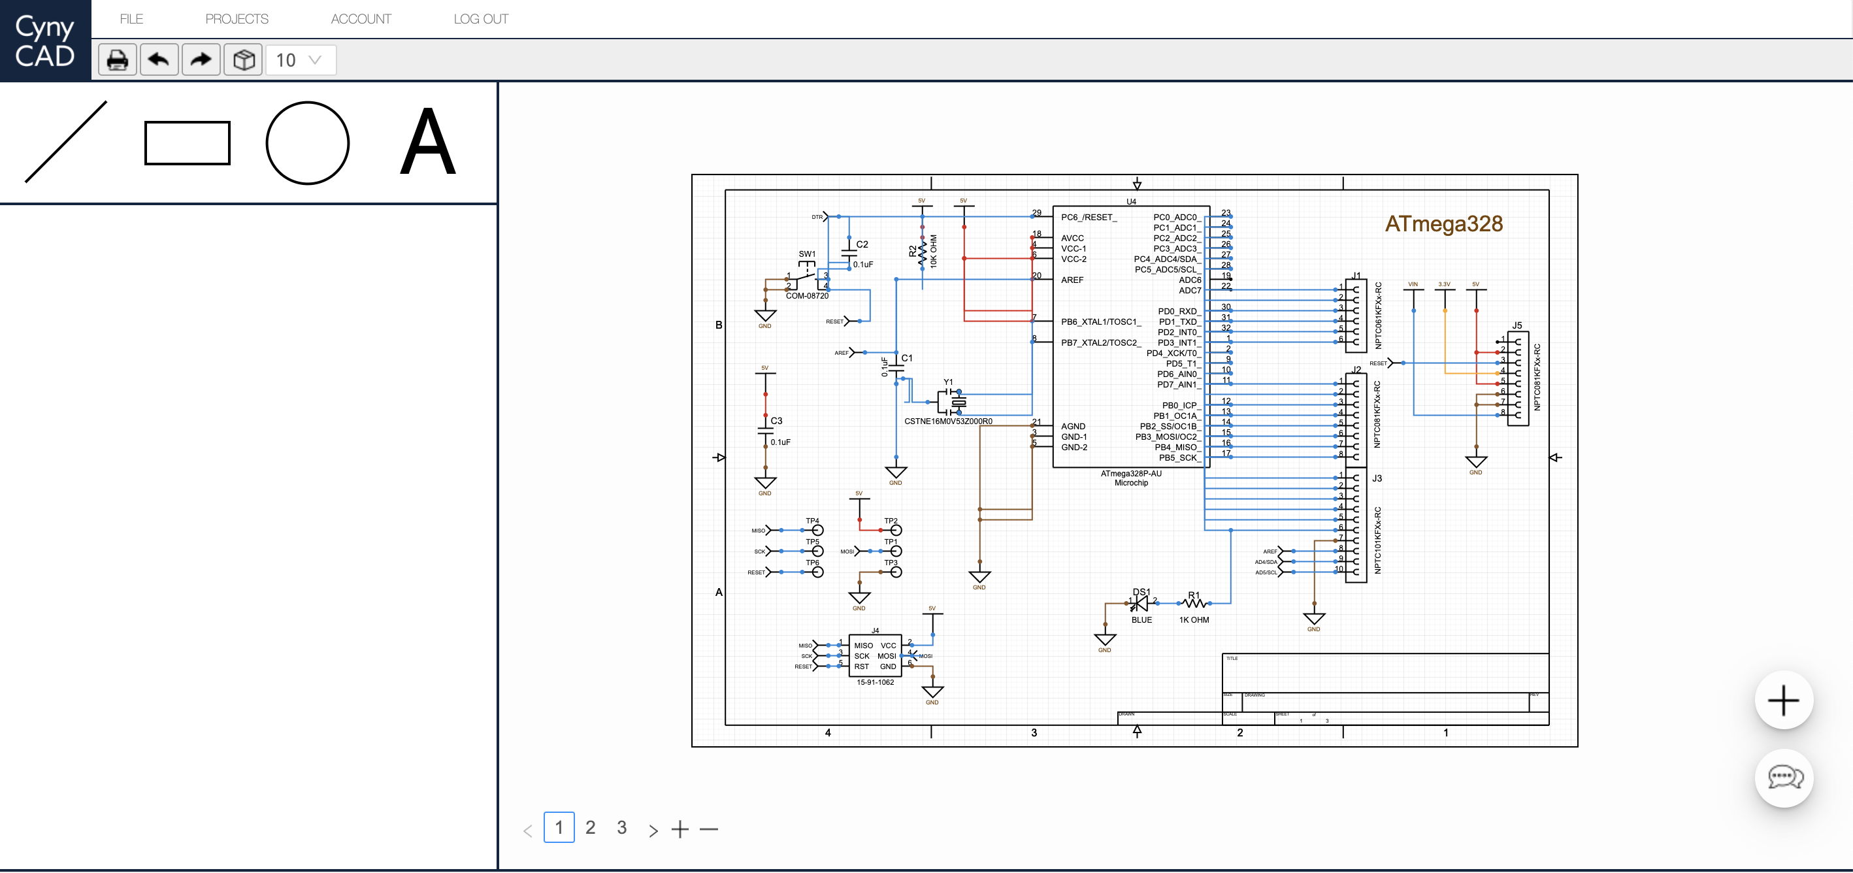Select the text tool letter A
The height and width of the screenshot is (873, 1853).
pyautogui.click(x=428, y=142)
